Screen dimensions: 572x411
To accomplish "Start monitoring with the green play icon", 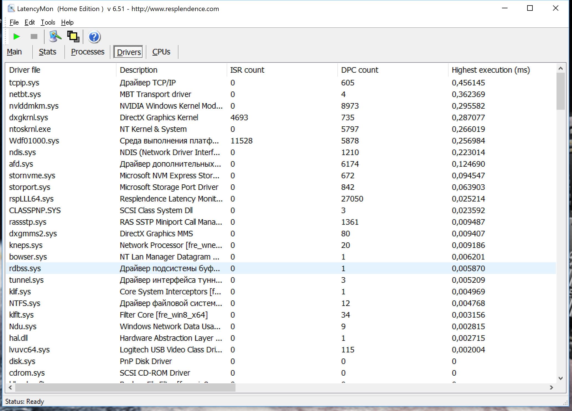I will [x=17, y=36].
